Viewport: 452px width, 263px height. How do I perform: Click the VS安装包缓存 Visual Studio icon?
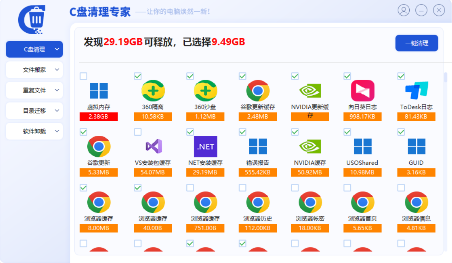[154, 146]
